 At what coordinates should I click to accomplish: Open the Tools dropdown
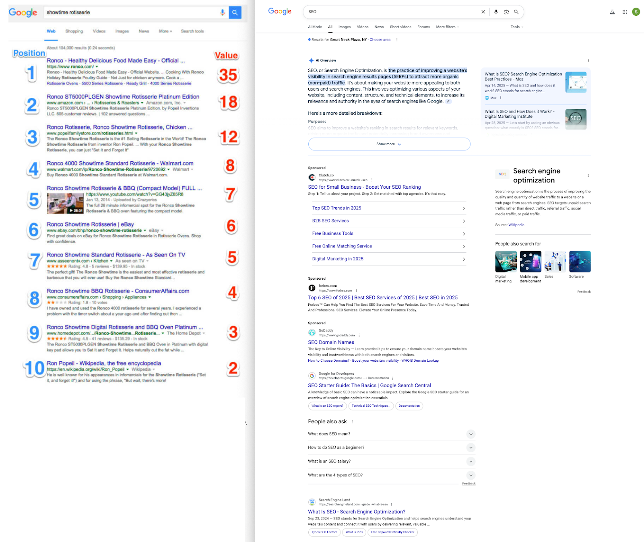coord(517,27)
